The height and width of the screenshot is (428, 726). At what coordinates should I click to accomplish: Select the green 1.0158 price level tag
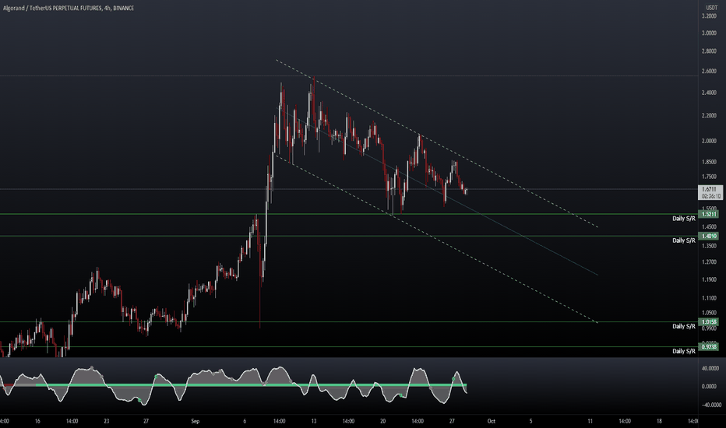pyautogui.click(x=710, y=322)
